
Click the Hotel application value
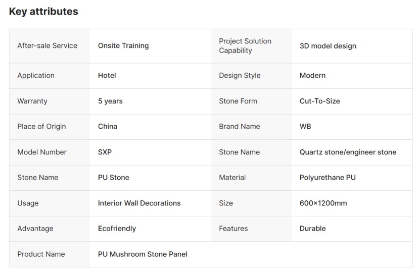pyautogui.click(x=107, y=75)
